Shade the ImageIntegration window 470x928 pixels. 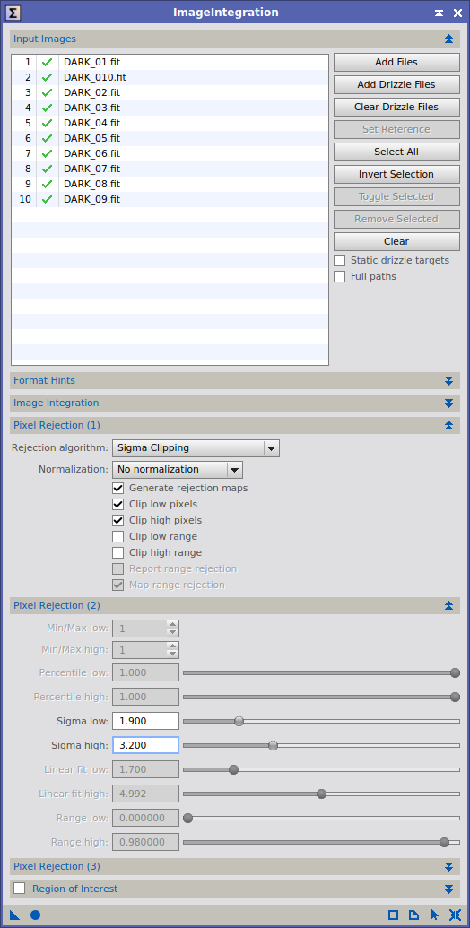[439, 13]
